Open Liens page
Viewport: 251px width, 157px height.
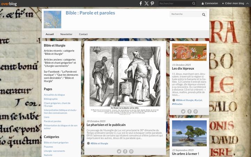tap(47, 117)
